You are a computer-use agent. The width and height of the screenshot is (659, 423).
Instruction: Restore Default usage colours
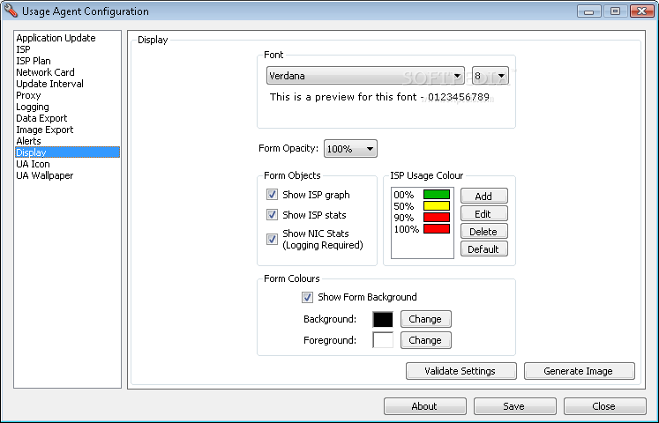tap(483, 249)
